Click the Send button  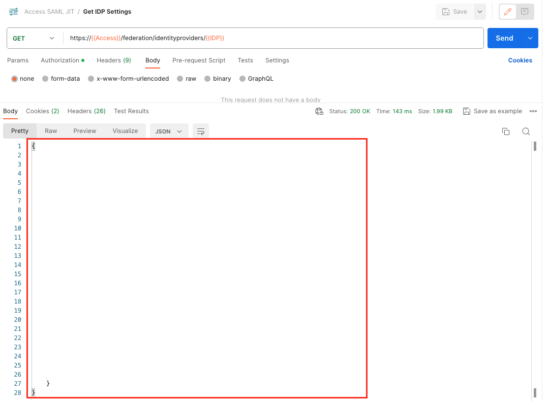click(x=504, y=38)
